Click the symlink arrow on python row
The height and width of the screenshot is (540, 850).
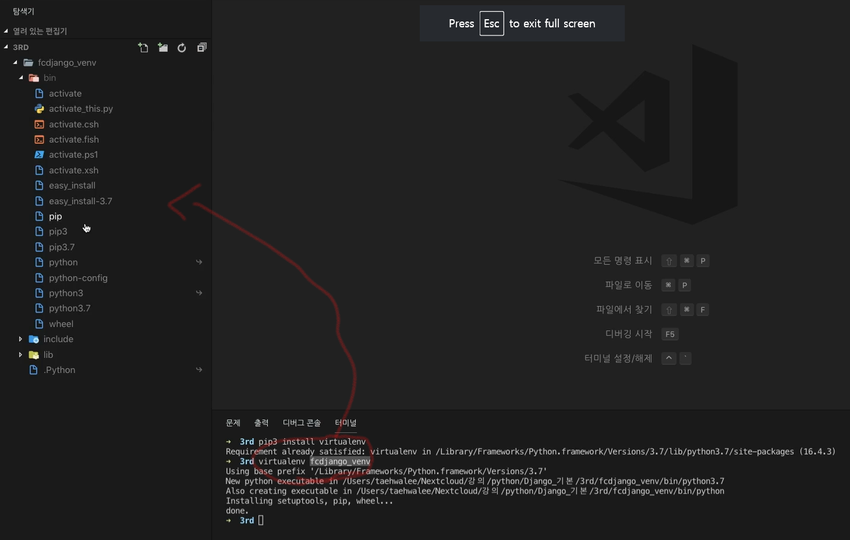click(199, 262)
